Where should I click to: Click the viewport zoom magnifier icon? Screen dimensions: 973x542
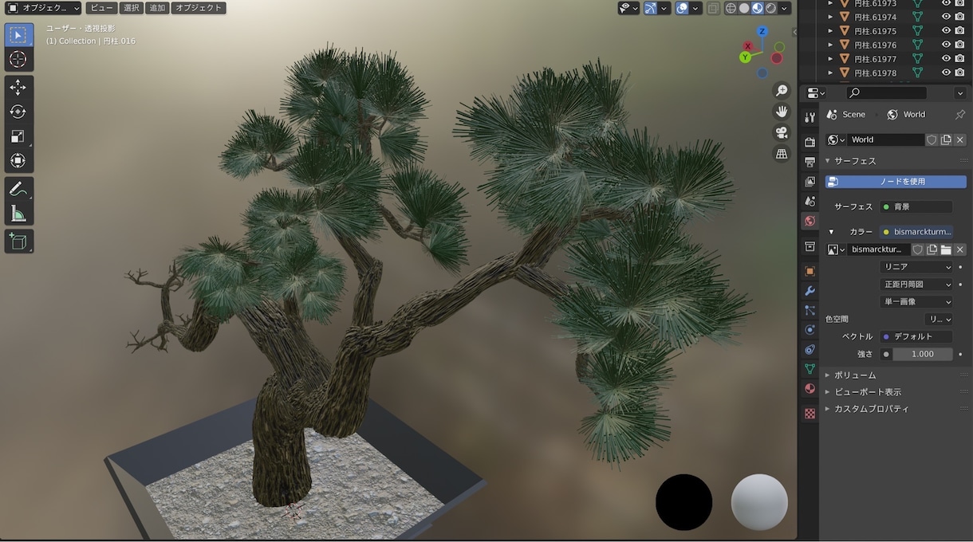coord(782,91)
